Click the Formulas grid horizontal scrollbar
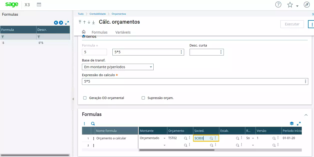 [x=177, y=150]
